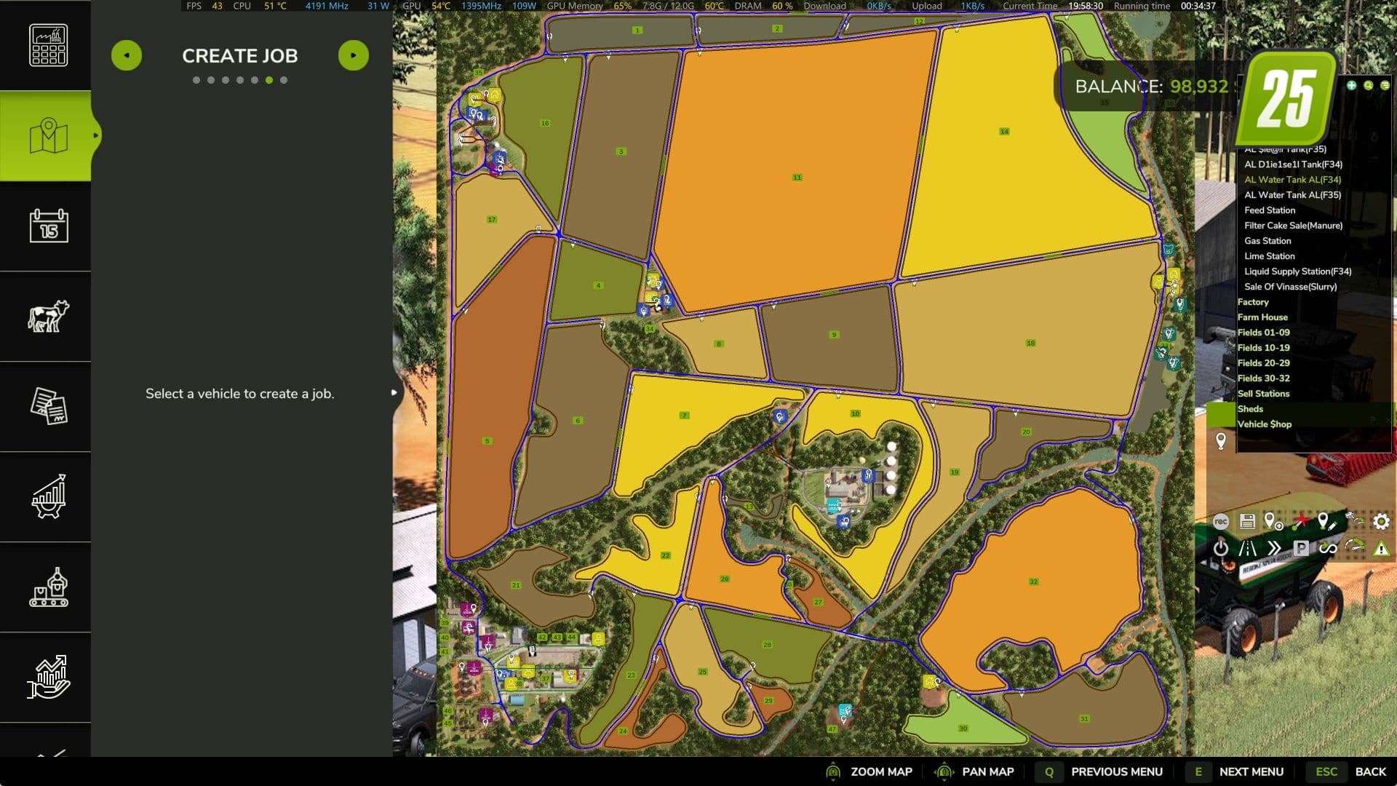Select Gas Station entry
This screenshot has height=786, width=1397.
point(1267,241)
